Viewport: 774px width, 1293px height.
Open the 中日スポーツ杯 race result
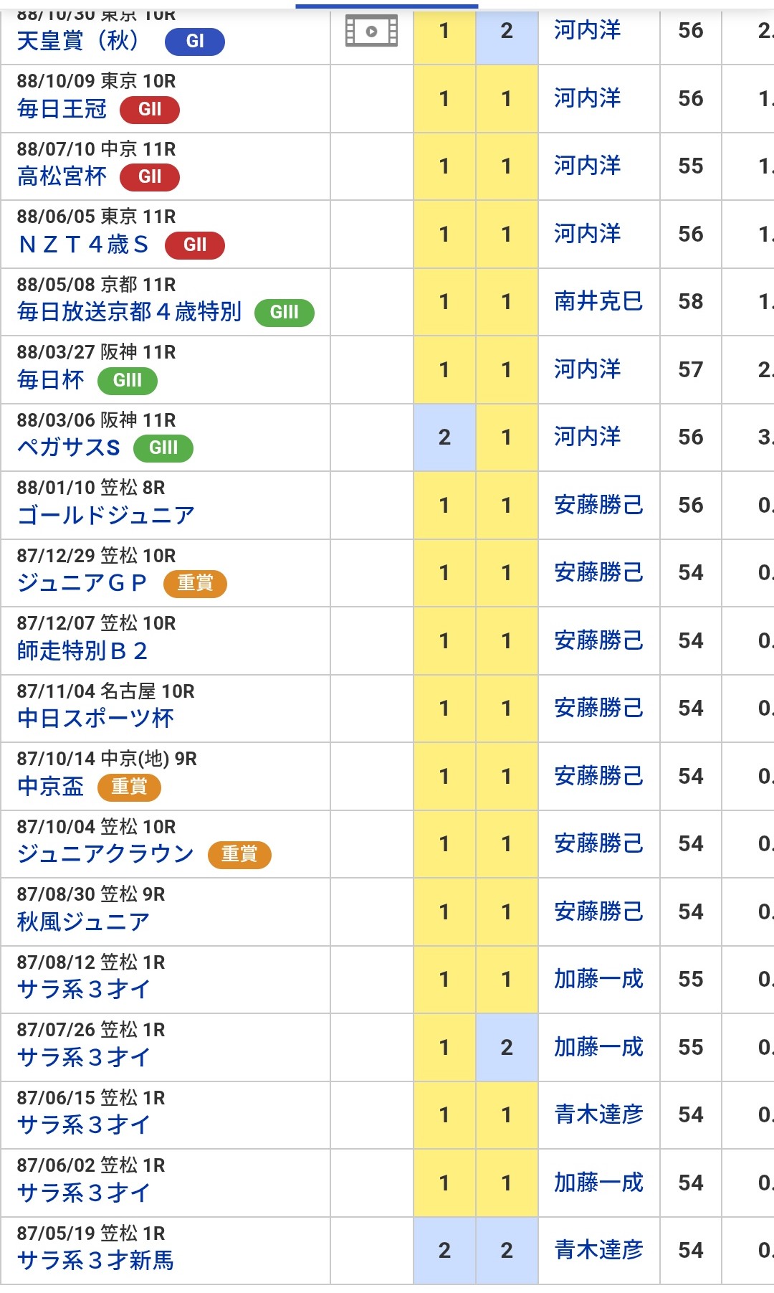click(95, 718)
